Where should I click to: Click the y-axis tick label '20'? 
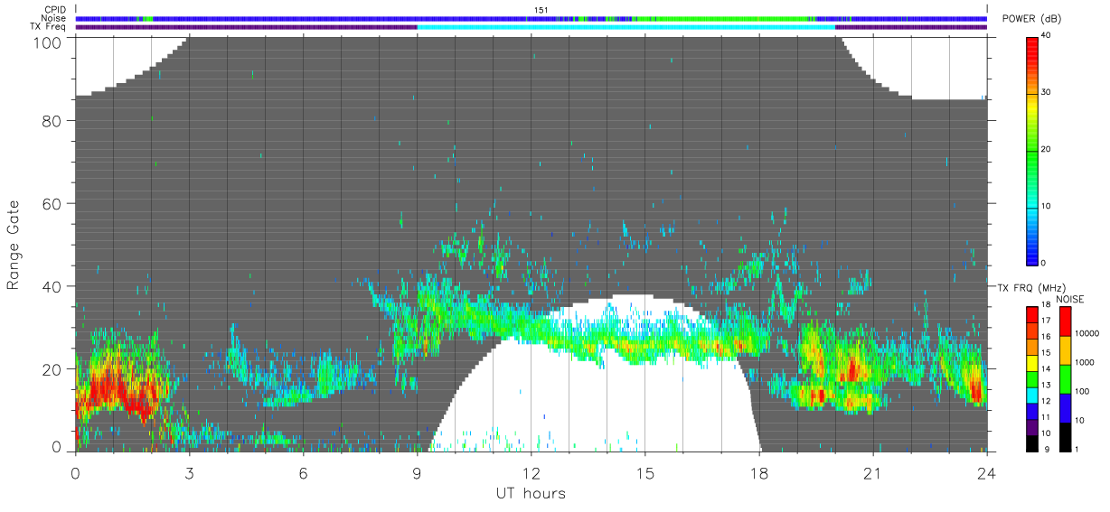click(53, 369)
